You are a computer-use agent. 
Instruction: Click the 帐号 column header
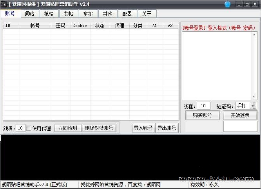pyautogui.click(x=35, y=25)
